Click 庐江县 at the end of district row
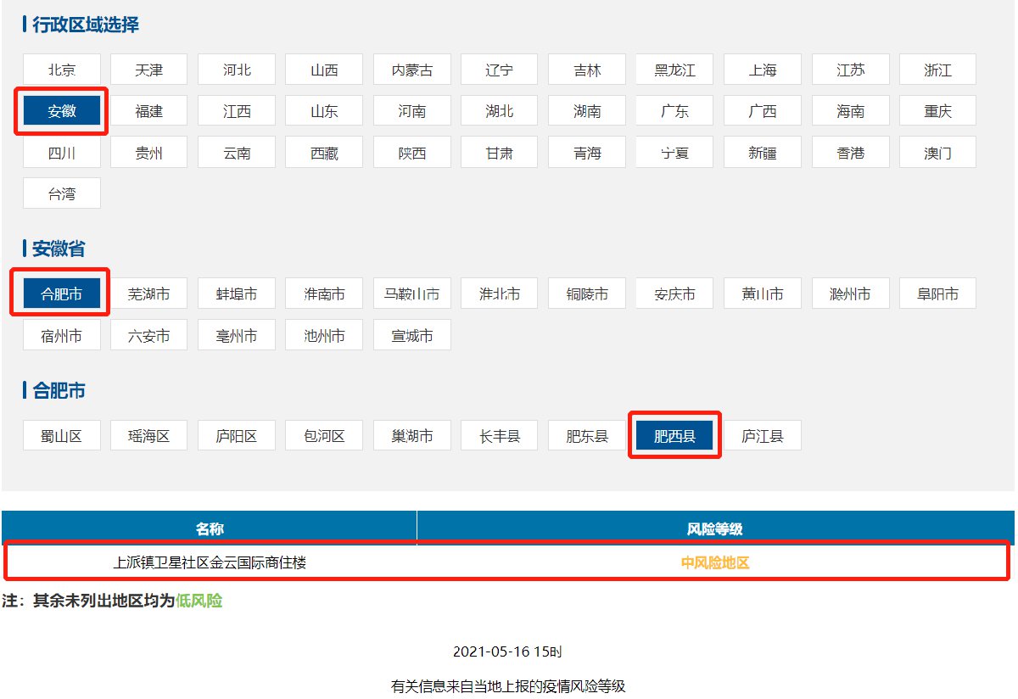The image size is (1018, 699). coord(762,434)
